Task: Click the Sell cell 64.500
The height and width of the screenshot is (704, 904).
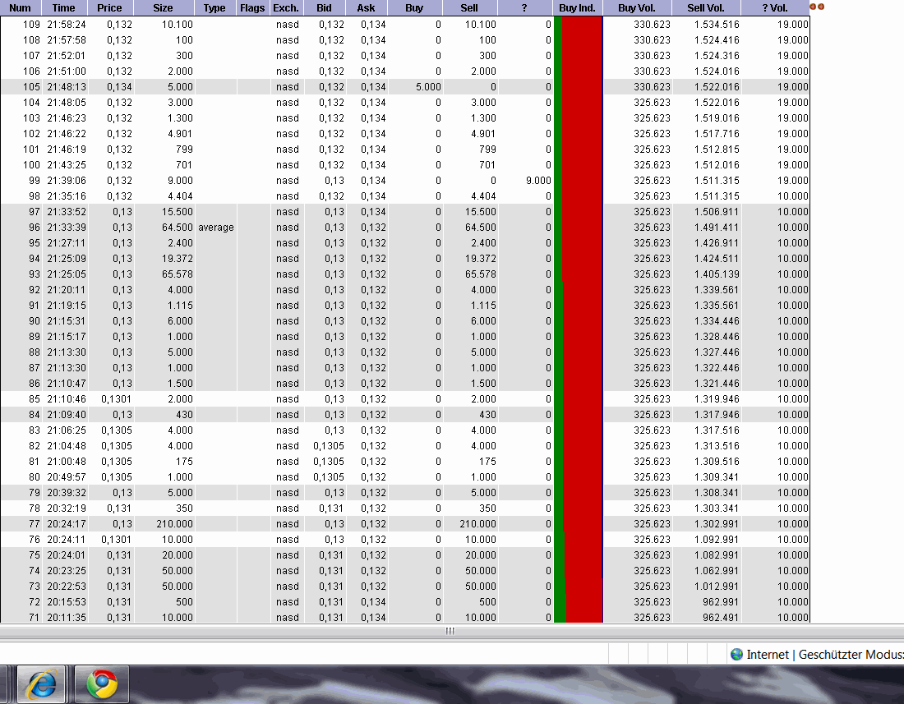Action: coord(480,227)
